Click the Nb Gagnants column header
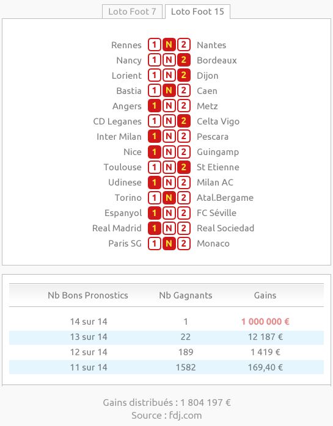Viewport: 333px width, 426px height. [186, 295]
